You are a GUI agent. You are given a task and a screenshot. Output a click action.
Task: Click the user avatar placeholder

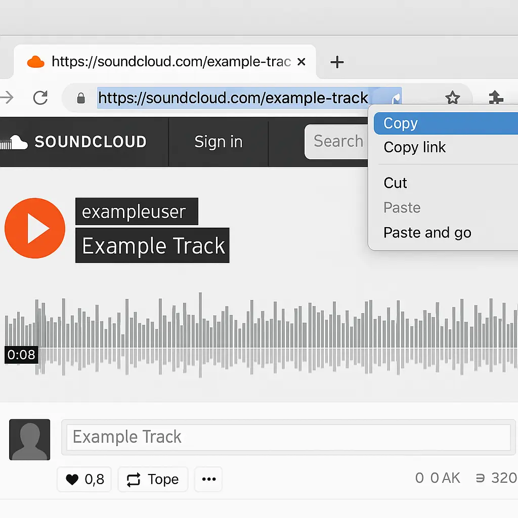tap(30, 440)
